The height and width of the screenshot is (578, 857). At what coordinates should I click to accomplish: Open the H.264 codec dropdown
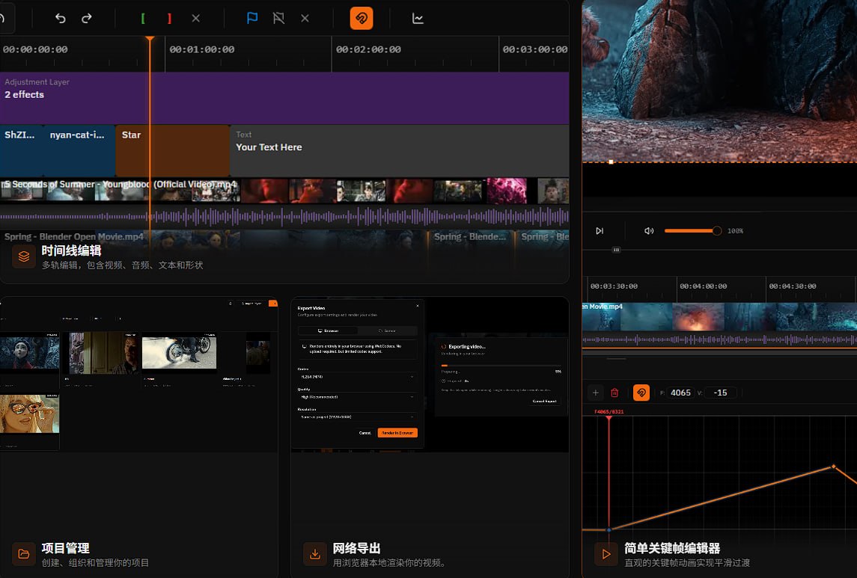357,377
